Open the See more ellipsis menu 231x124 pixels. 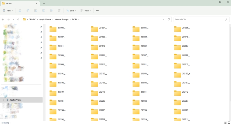pyautogui.click(x=98, y=11)
